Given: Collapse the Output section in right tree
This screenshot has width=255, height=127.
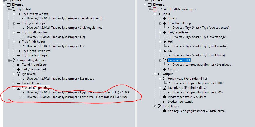Looking at the screenshot, I should [155, 74].
